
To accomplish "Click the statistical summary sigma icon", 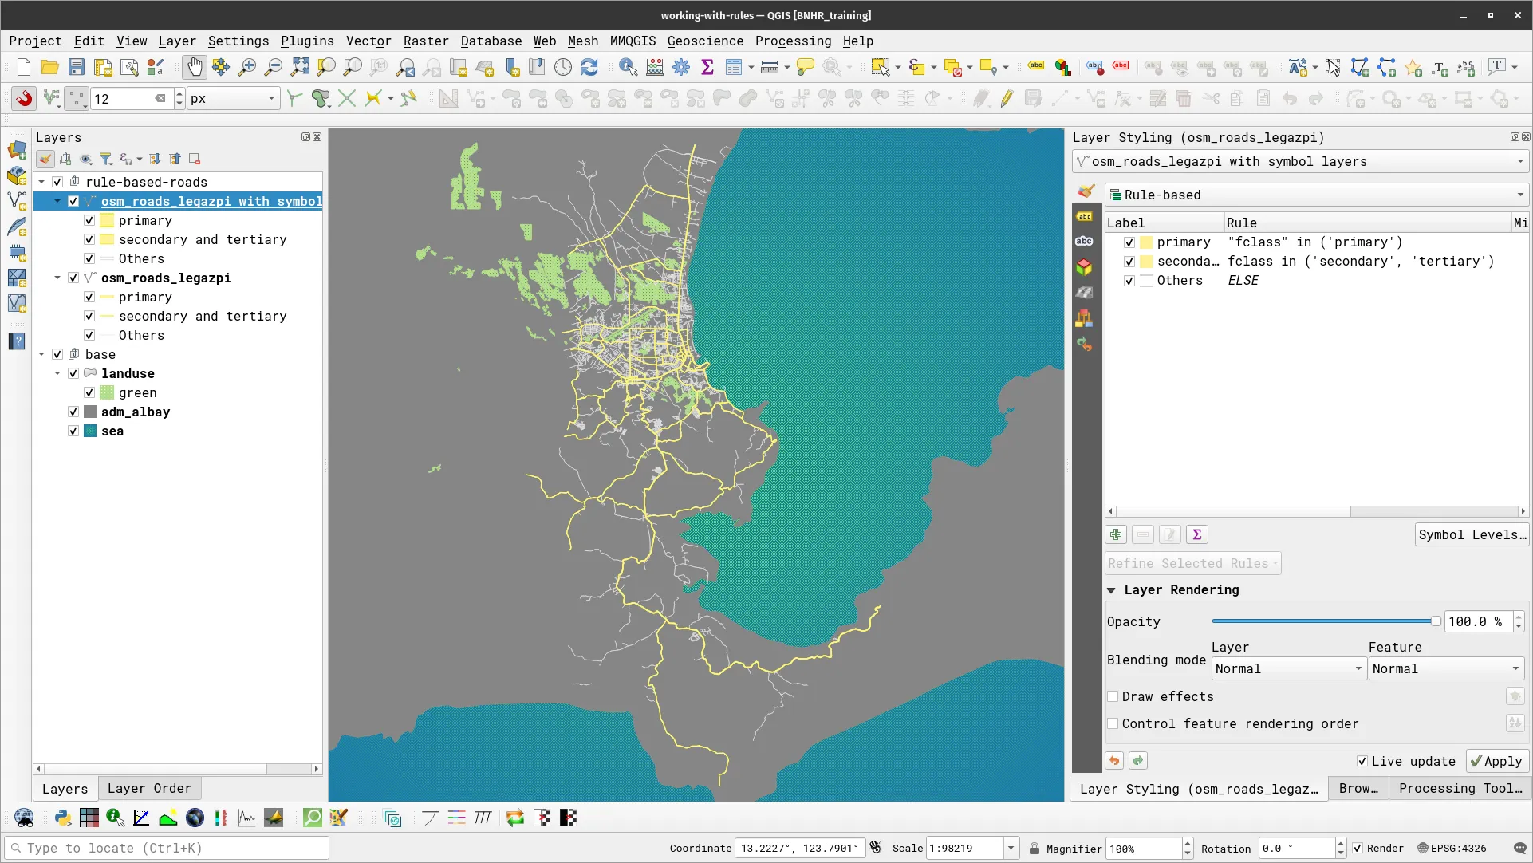I will click(707, 67).
